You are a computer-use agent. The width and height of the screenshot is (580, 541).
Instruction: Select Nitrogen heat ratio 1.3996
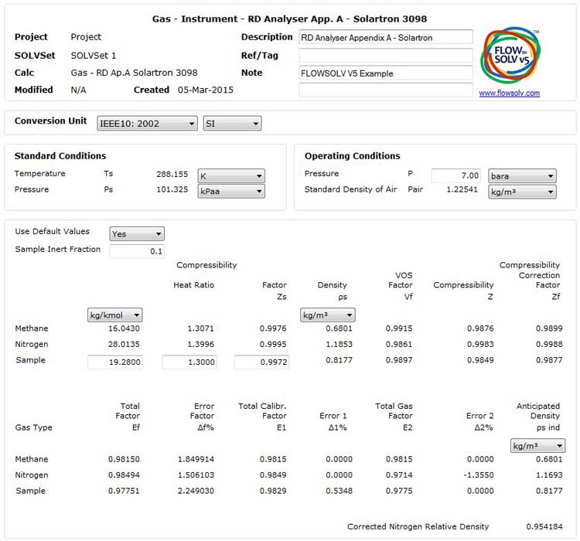200,344
